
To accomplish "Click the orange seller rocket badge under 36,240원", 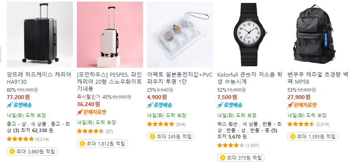I will point(91,112).
